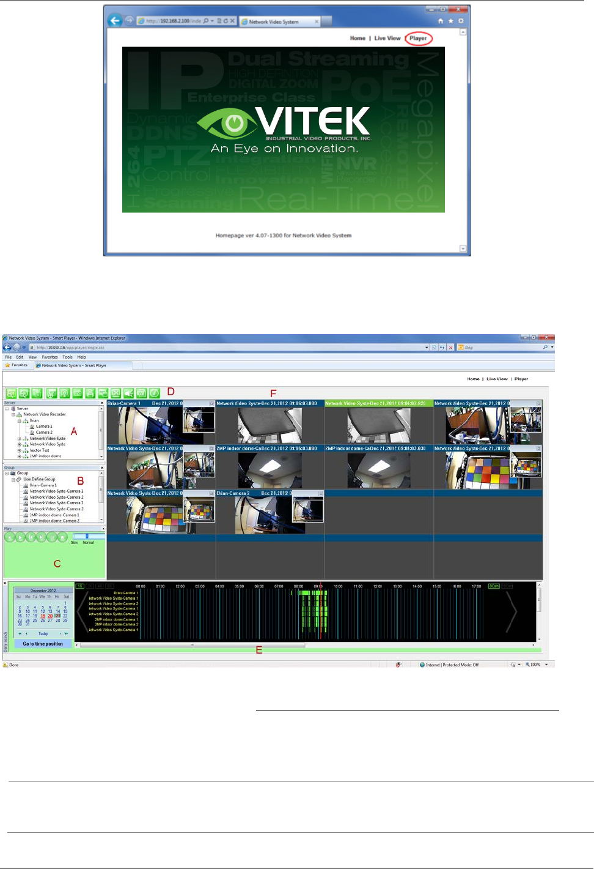Click Today in the calendar
Image resolution: width=594 pixels, height=869 pixels.
tap(43, 633)
